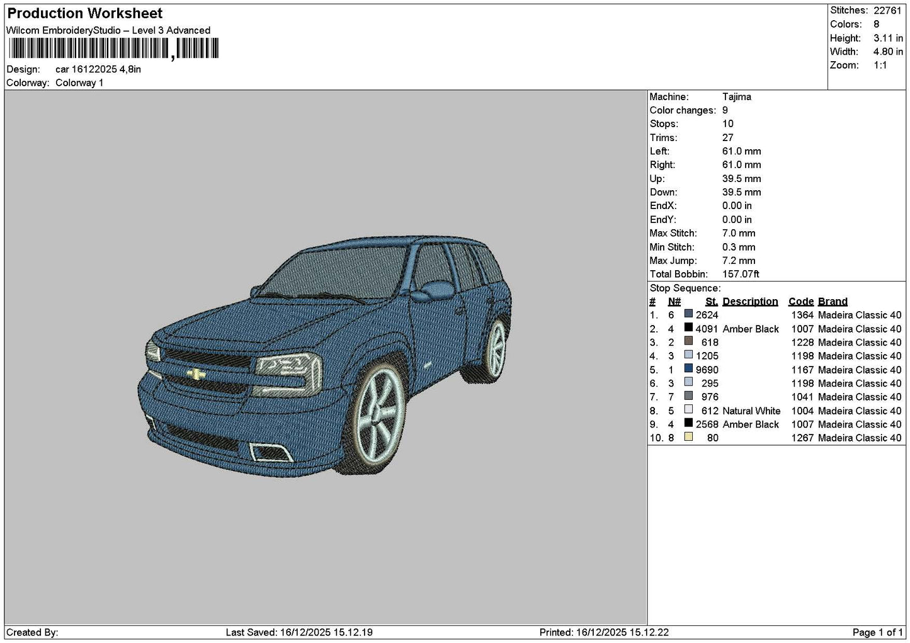Click the grey swatch for stop 7
Viewport: 910px width, 643px height.
click(688, 396)
